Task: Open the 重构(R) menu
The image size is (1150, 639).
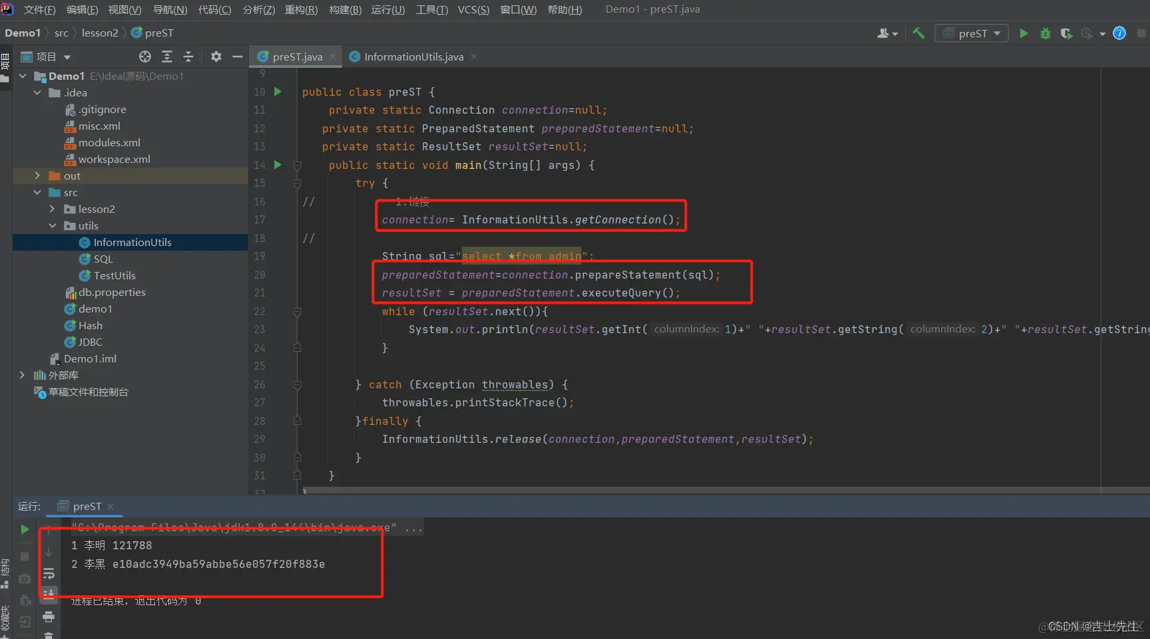Action: coord(301,9)
